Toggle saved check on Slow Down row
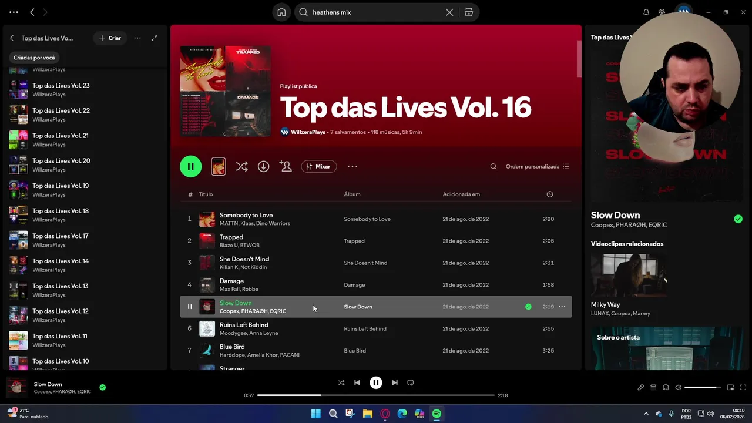Image resolution: width=752 pixels, height=423 pixels. 528,307
